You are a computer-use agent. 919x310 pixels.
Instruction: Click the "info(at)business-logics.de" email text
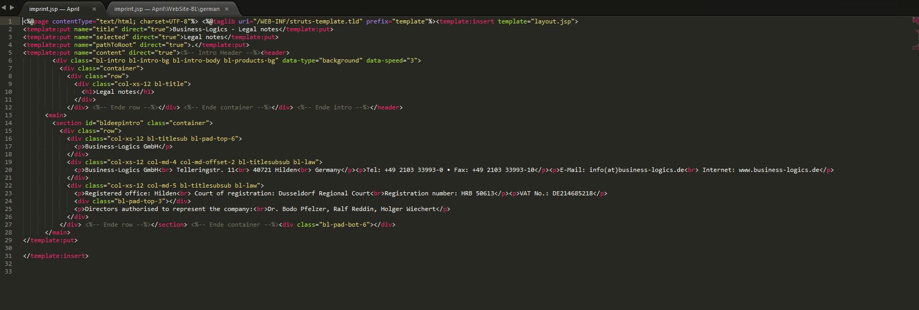(x=637, y=170)
